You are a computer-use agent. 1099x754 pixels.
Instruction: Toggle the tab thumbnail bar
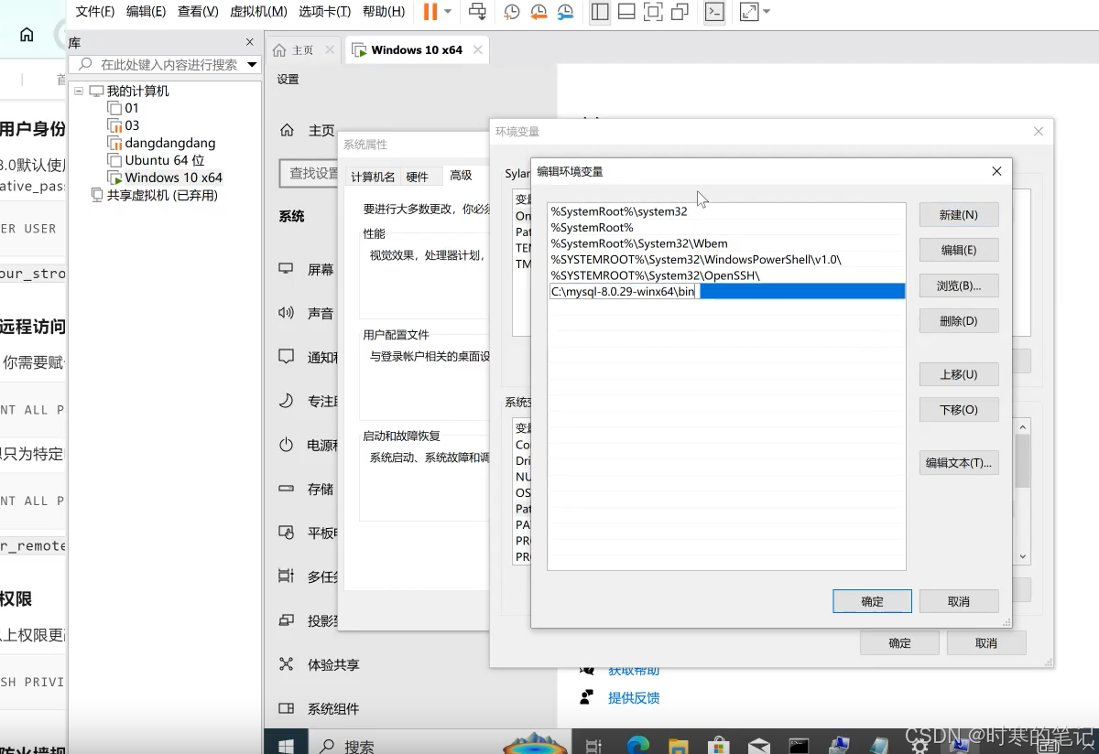[x=627, y=12]
